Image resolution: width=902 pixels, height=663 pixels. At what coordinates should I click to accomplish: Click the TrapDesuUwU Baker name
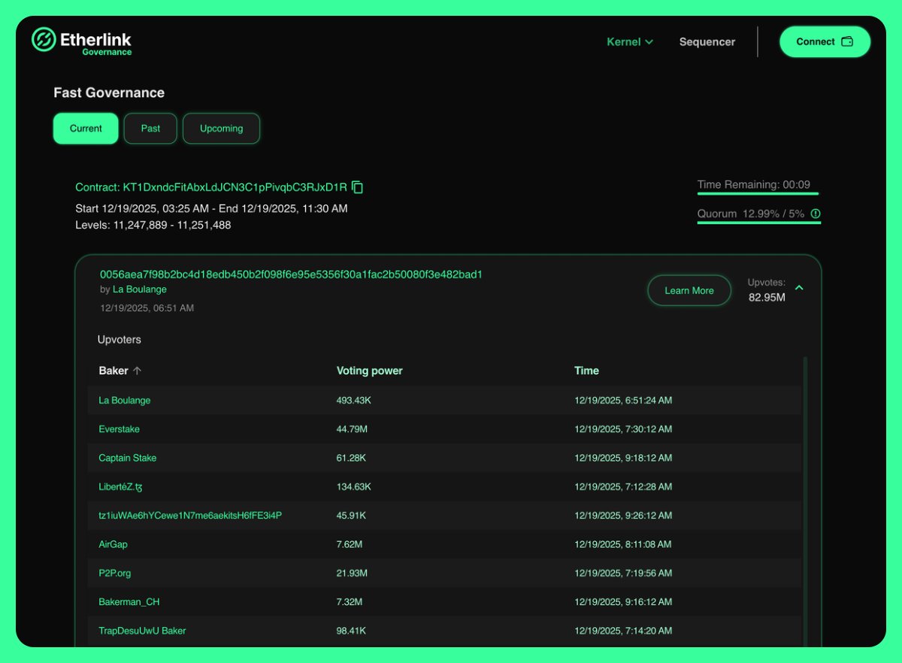tap(142, 631)
